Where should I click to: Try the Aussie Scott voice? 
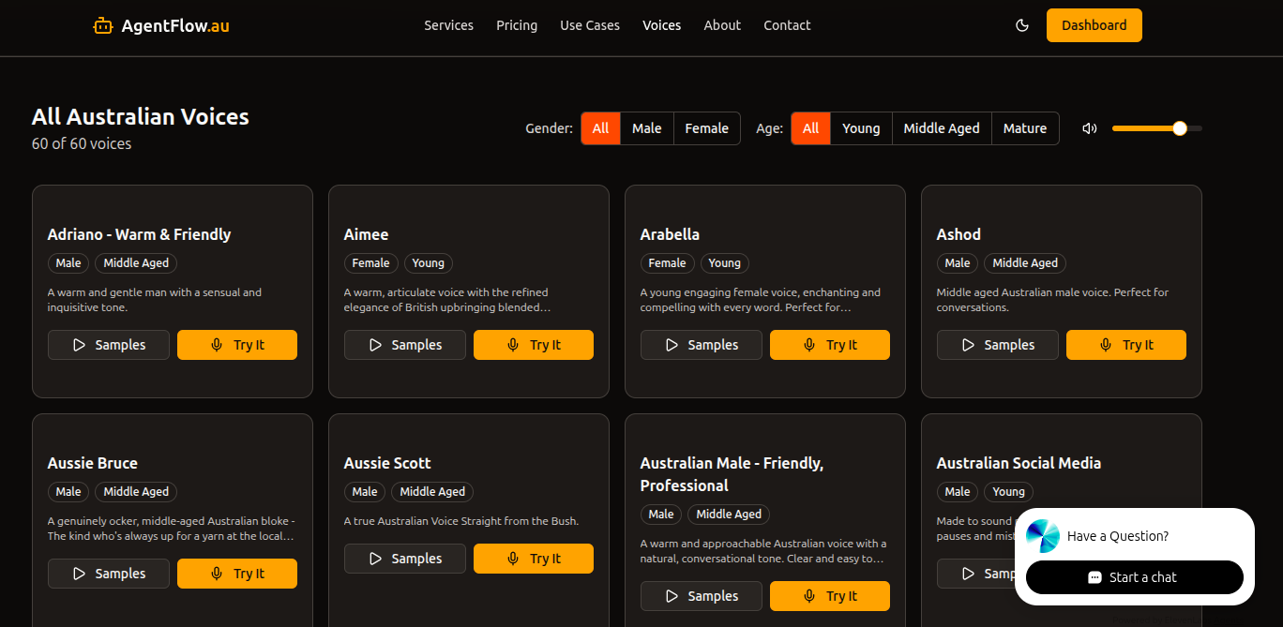tap(533, 559)
